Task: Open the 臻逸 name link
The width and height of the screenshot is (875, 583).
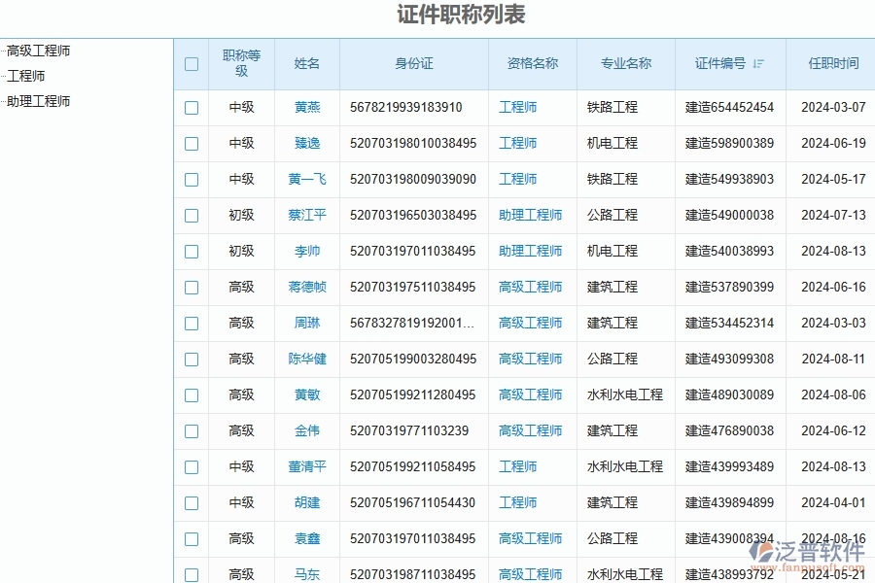Action: (x=307, y=143)
